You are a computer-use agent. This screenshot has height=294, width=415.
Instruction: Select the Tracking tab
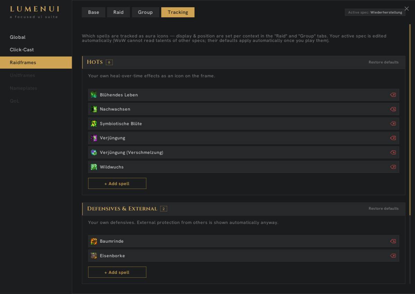pos(178,12)
